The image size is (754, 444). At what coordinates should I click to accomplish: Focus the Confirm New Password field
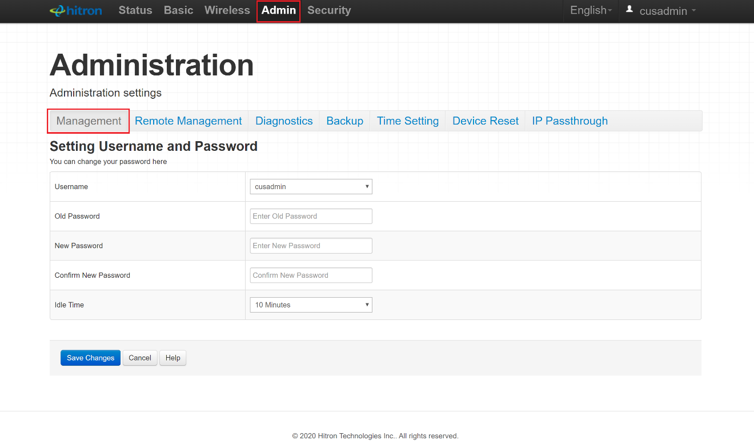[x=311, y=275]
